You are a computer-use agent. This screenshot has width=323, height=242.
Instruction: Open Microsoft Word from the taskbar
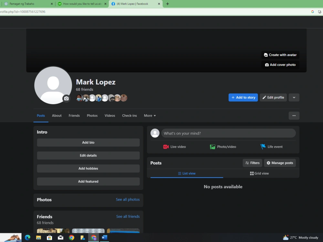[104, 238]
